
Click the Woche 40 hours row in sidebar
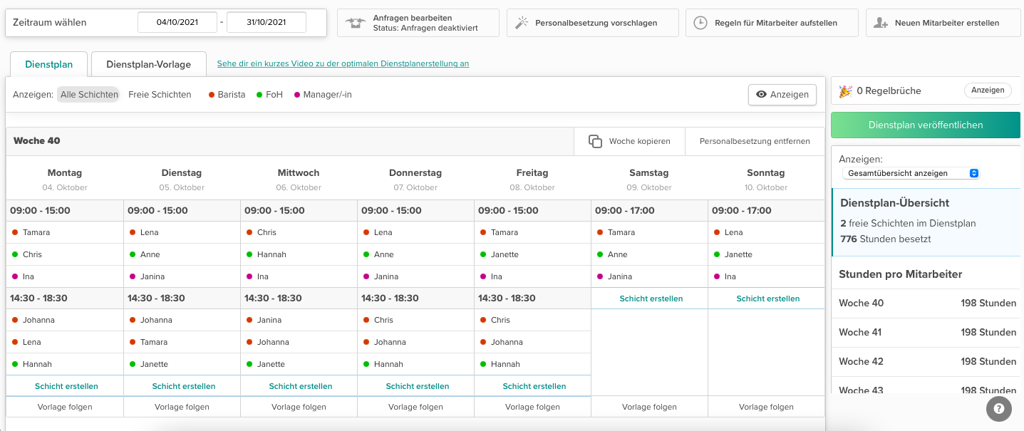tap(926, 303)
